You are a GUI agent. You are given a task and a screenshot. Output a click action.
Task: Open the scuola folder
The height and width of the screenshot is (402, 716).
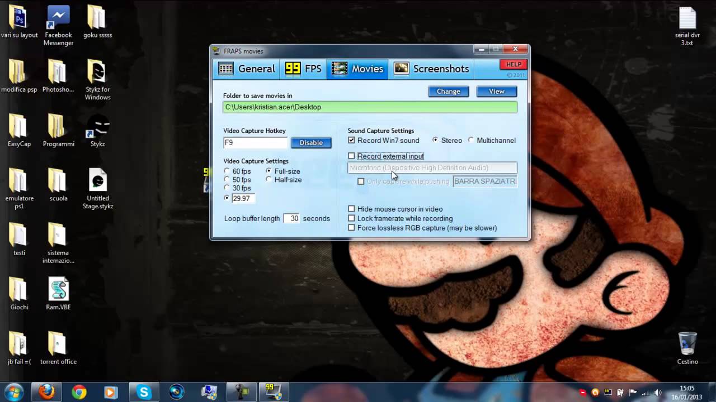[58, 185]
